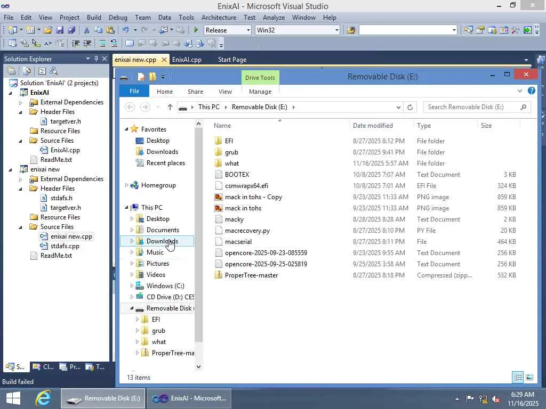This screenshot has width=546, height=409.
Task: Click the Explorer Help question mark icon
Action: click(532, 91)
